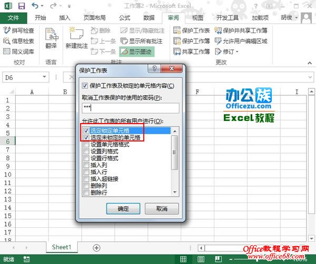Click the Undo arrow icon
This screenshot has width=316, height=264.
(35, 6)
